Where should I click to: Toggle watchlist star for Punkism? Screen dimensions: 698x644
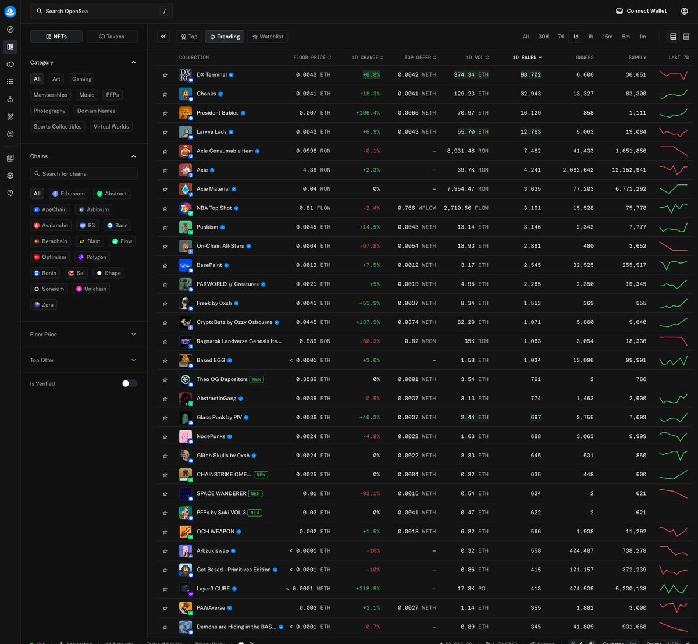(165, 227)
